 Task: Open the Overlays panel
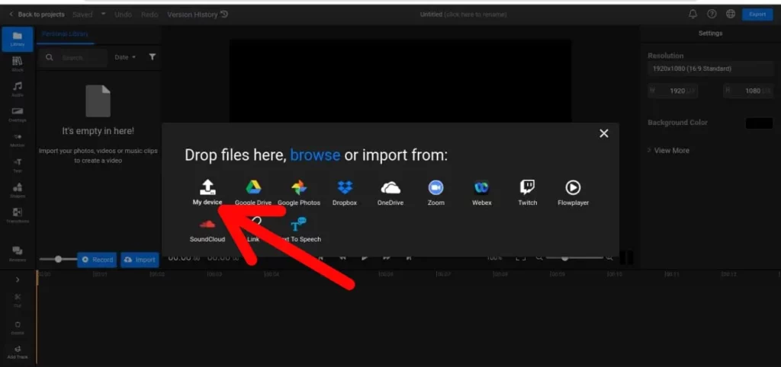pyautogui.click(x=18, y=115)
